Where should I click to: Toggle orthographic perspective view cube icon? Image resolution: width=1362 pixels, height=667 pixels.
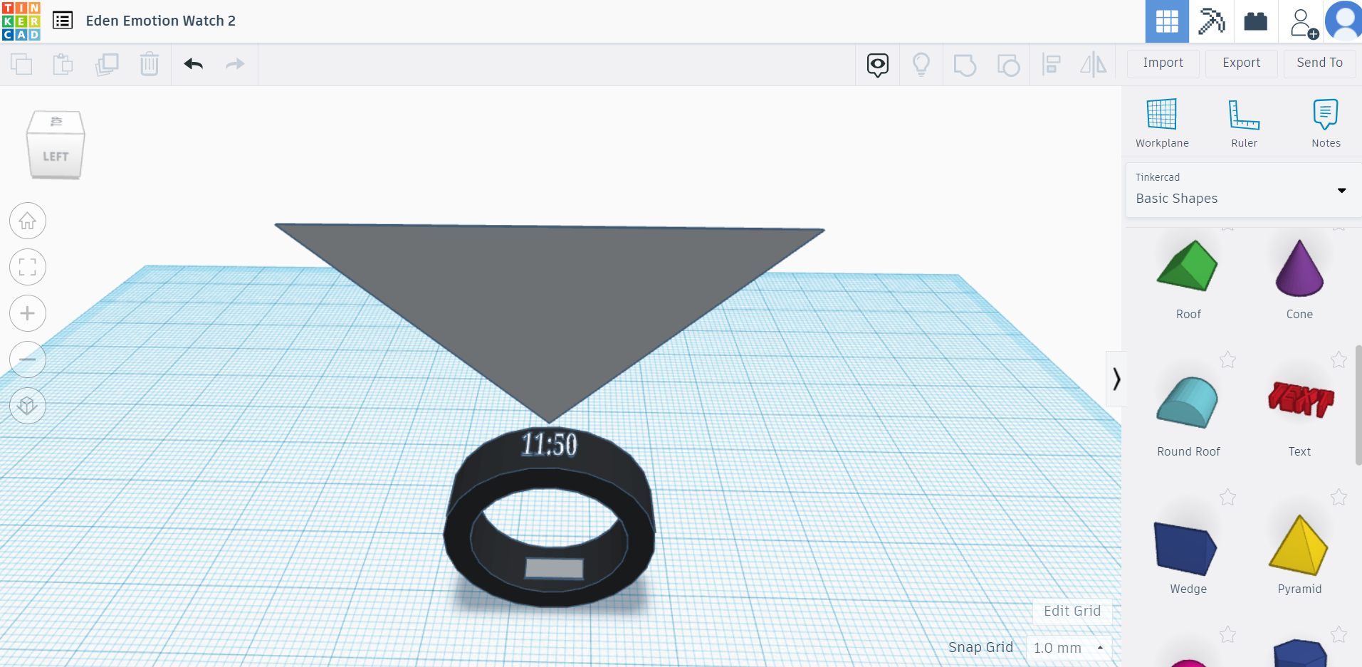[28, 406]
